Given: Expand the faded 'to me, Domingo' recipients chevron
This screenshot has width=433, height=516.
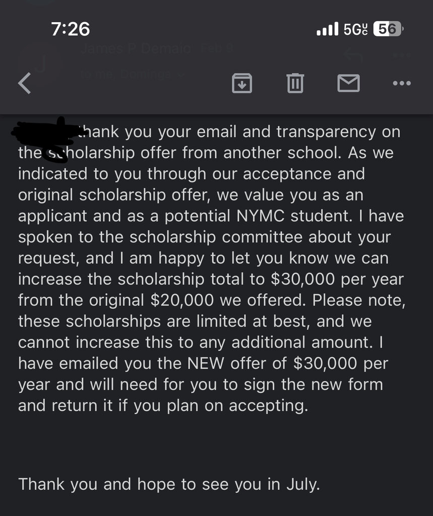Looking at the screenshot, I should pos(180,75).
